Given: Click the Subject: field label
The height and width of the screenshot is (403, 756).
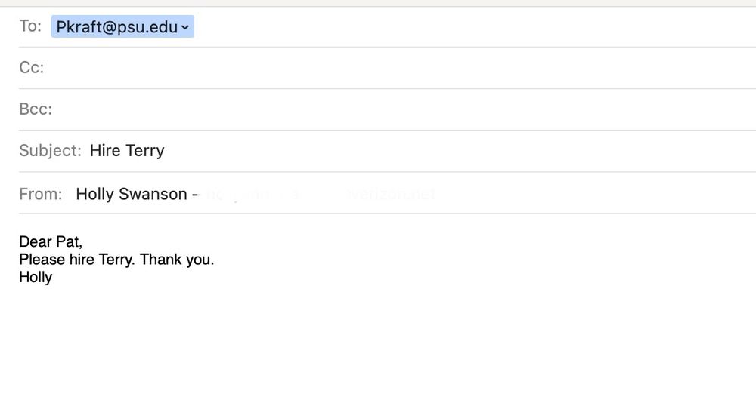Looking at the screenshot, I should click(50, 151).
